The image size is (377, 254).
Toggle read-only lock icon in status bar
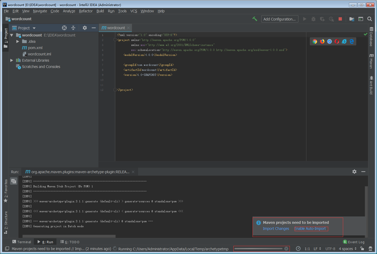pos(362,249)
